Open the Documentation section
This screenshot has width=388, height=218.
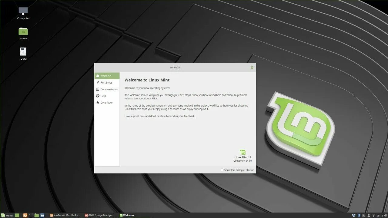(x=107, y=89)
